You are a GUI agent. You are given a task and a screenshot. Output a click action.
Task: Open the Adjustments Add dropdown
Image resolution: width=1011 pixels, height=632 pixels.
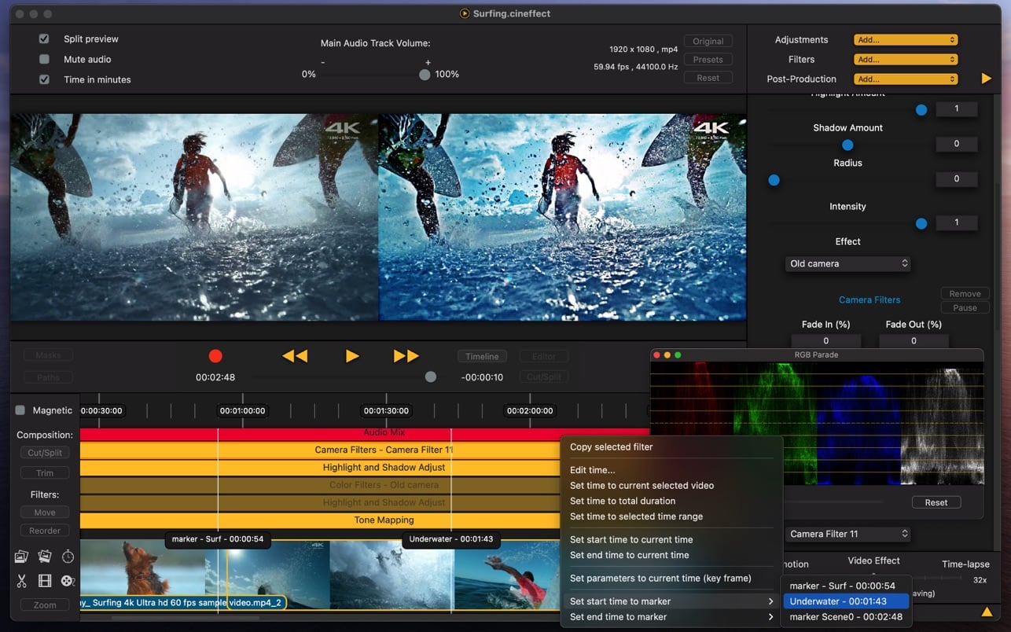(906, 39)
